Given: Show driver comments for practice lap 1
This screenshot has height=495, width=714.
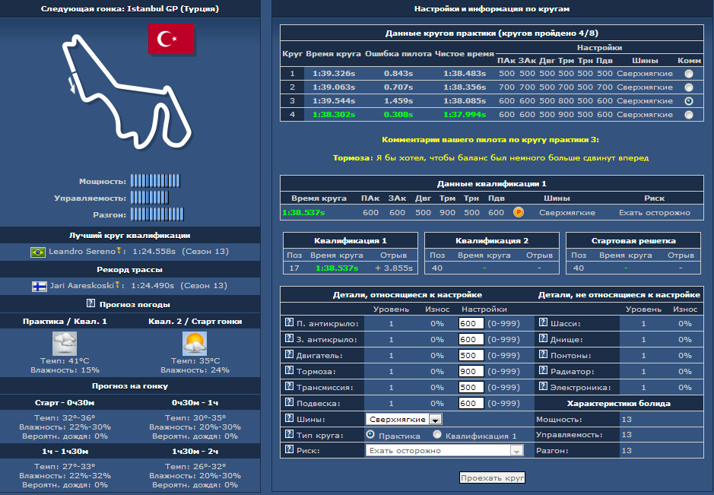Looking at the screenshot, I should tap(689, 74).
